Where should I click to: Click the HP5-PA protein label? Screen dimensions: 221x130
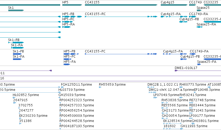pyautogui.click(x=70, y=62)
